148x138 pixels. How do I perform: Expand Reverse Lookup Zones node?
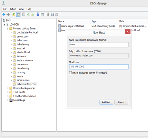click(x=7, y=88)
